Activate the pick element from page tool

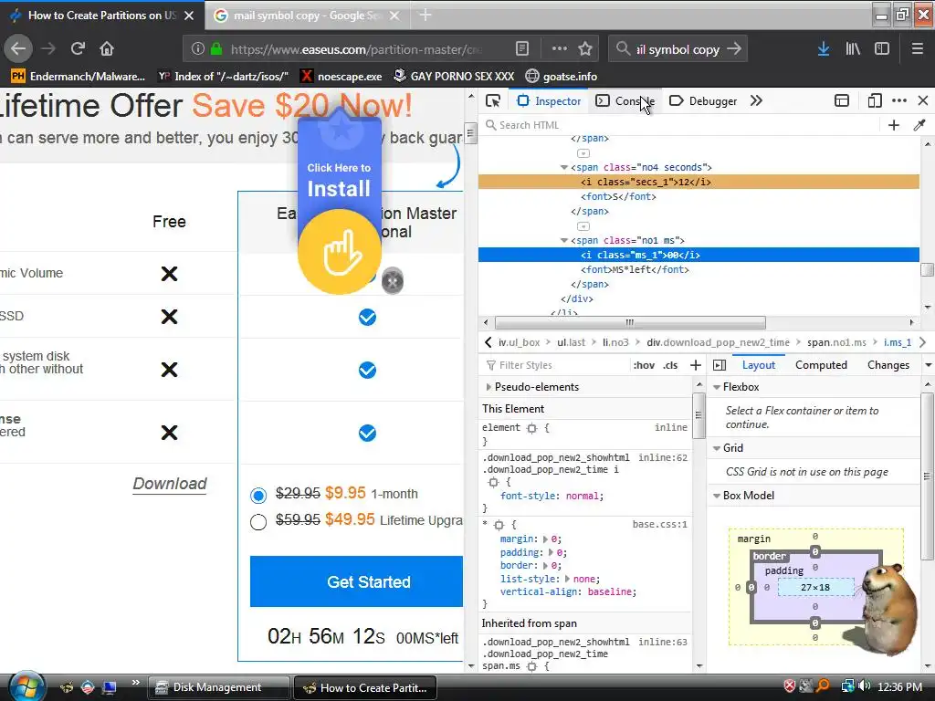click(493, 100)
